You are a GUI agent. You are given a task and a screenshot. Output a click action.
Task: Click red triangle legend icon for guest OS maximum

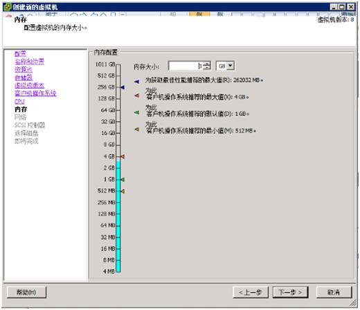point(136,95)
